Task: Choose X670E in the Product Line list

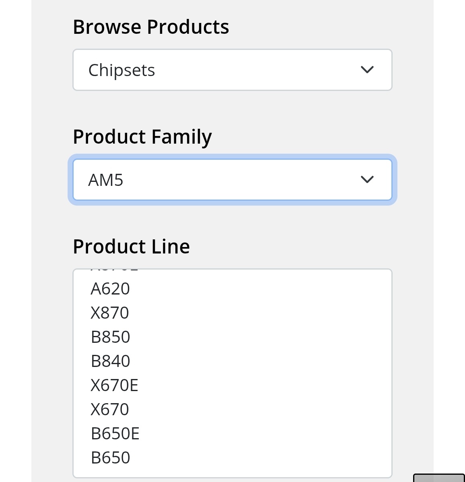Action: 114,385
